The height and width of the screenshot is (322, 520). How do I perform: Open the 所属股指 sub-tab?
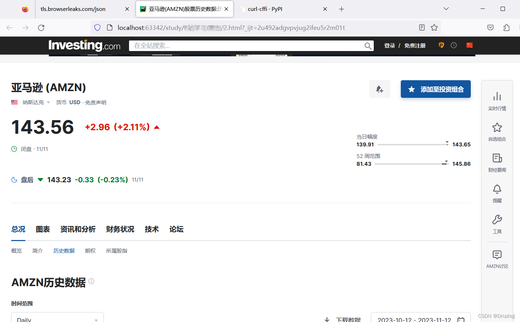click(117, 251)
